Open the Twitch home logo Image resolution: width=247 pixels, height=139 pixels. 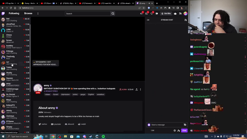pyautogui.click(x=3, y=14)
